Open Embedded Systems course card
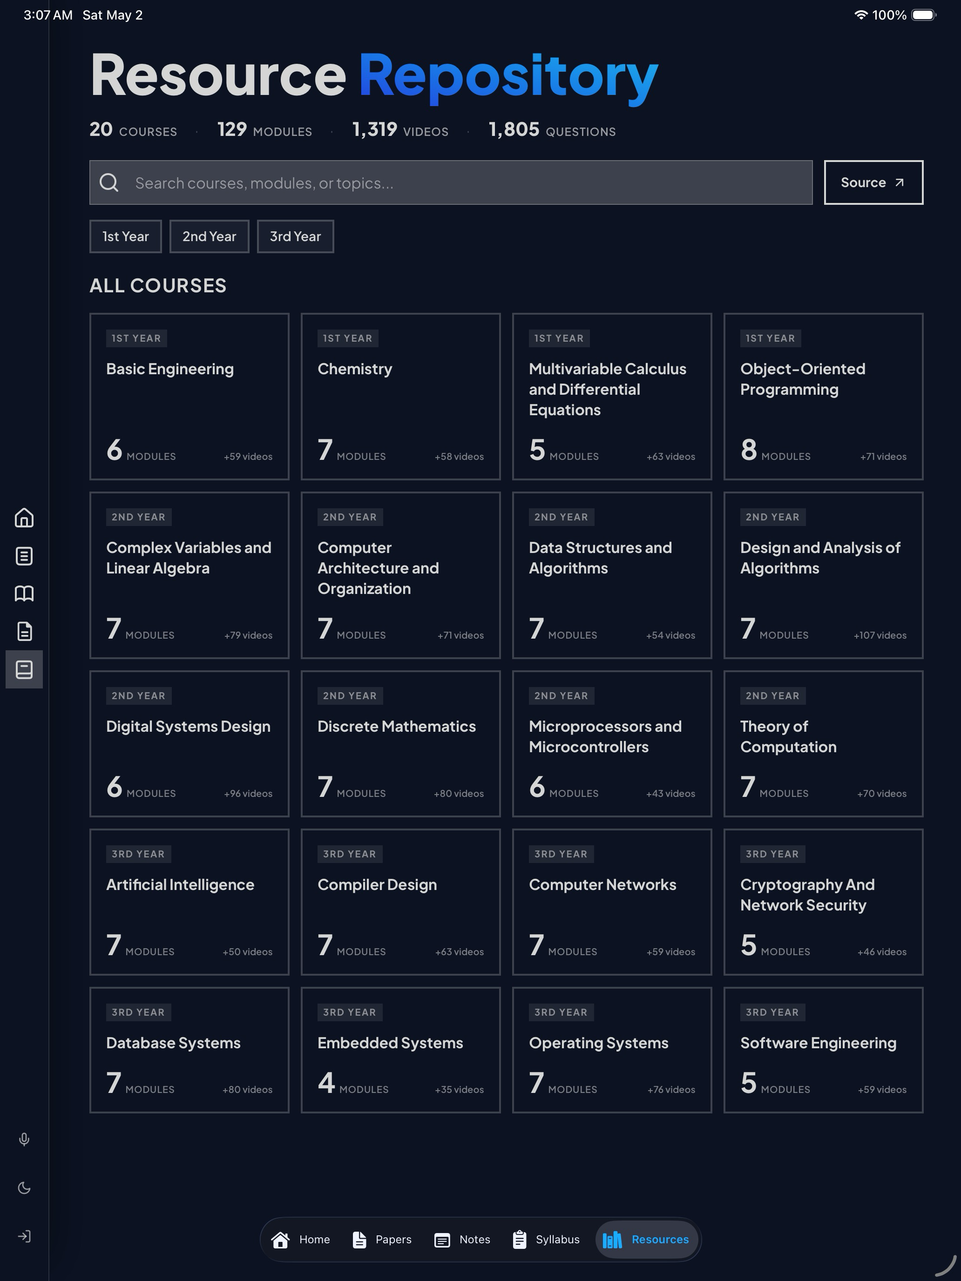This screenshot has height=1281, width=961. [x=401, y=1050]
